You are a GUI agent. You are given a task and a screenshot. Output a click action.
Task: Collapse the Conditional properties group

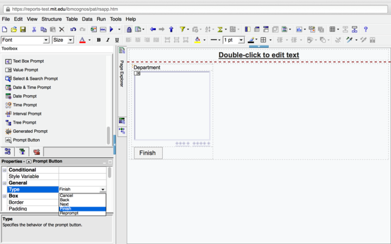5,170
